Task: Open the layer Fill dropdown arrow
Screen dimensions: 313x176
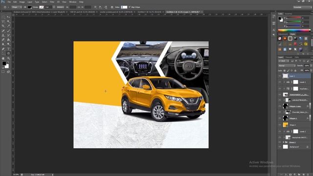Action: (x=311, y=70)
